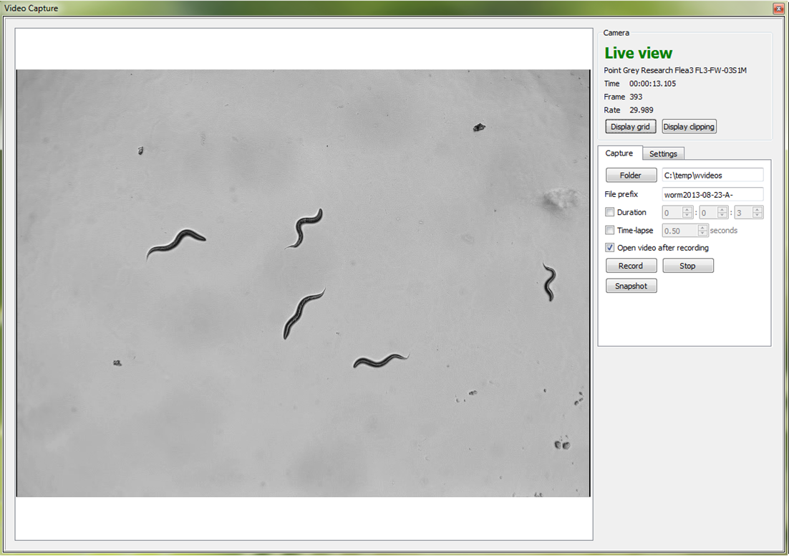The image size is (789, 556).
Task: Decrease the Duration seconds value
Action: coord(757,216)
